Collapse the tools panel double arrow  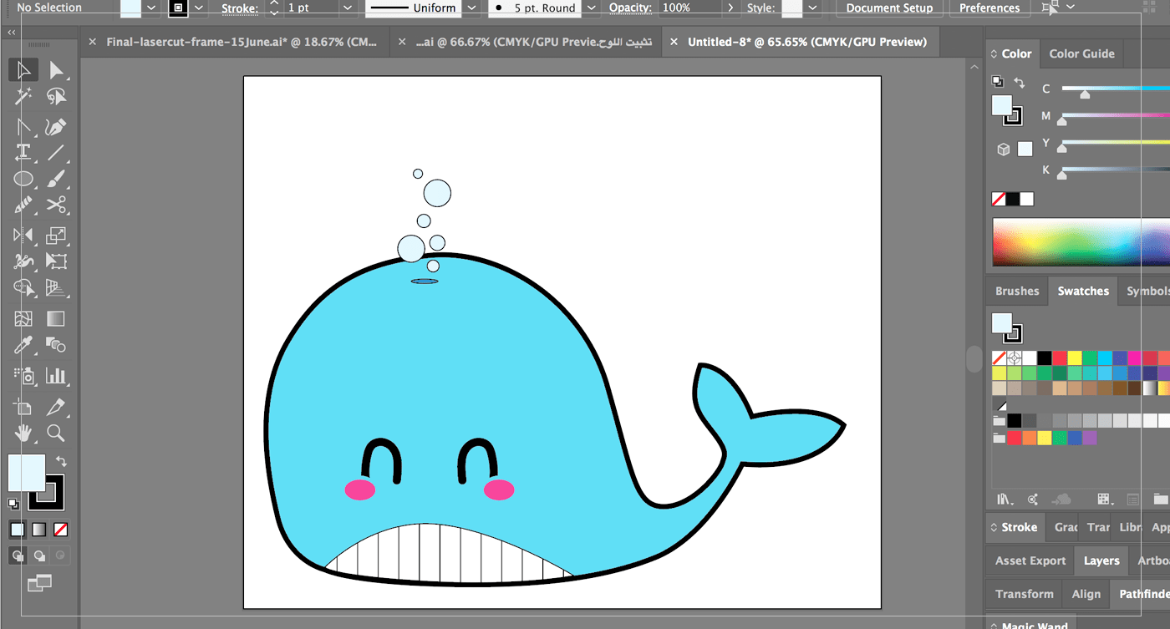coord(12,32)
